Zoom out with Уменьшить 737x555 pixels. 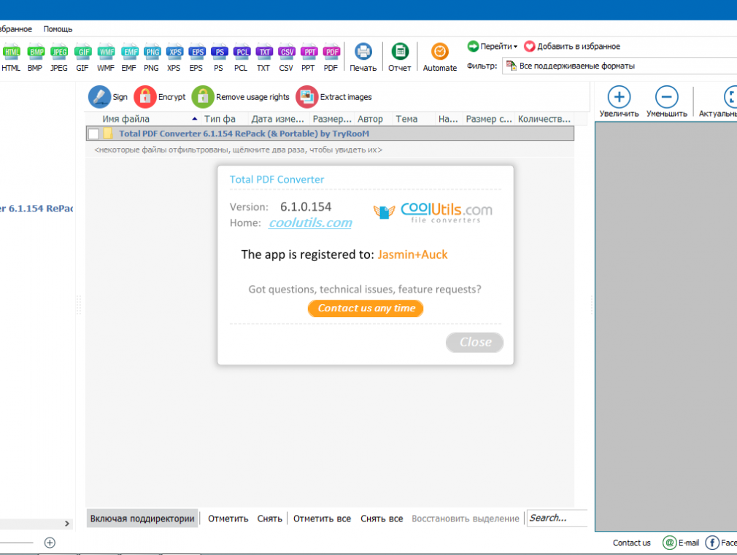point(666,101)
